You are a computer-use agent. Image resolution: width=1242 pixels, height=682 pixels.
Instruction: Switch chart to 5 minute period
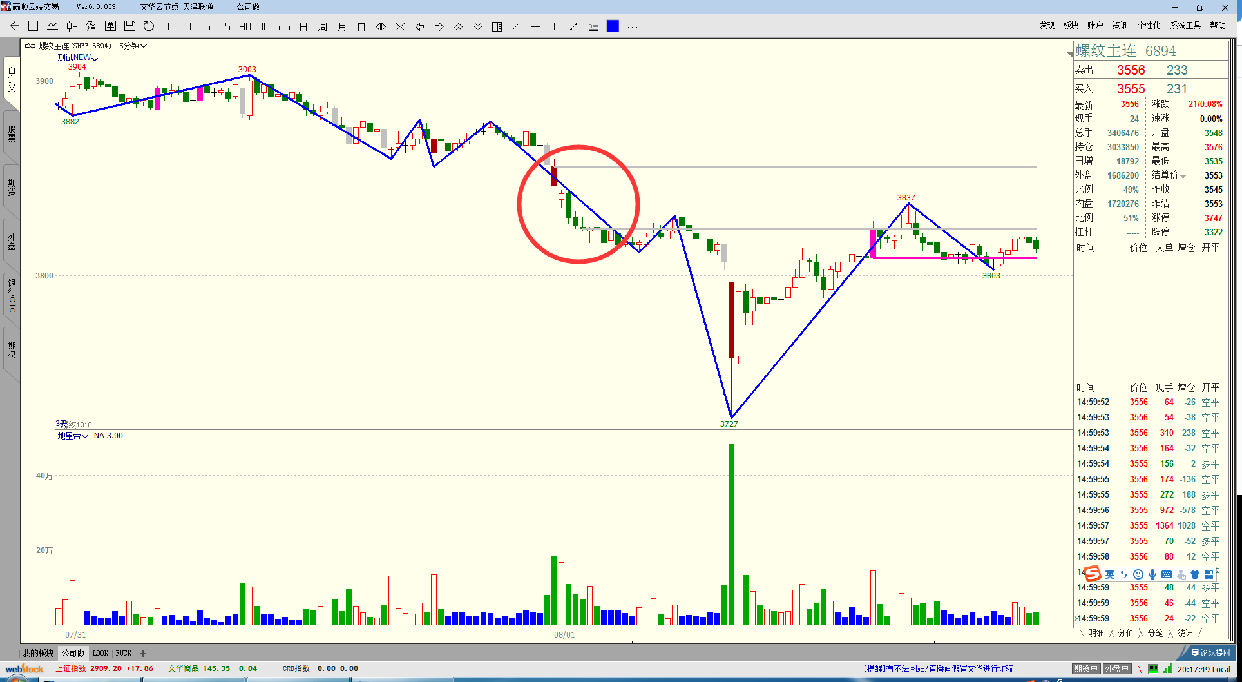point(207,26)
